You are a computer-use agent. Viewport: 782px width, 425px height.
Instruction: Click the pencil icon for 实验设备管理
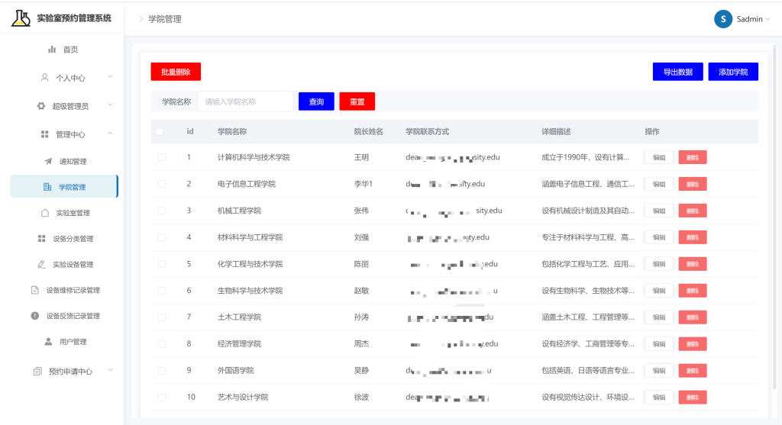42,264
